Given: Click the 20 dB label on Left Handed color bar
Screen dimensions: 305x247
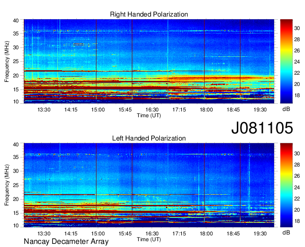Looking at the screenshot, I should pos(297,210).
